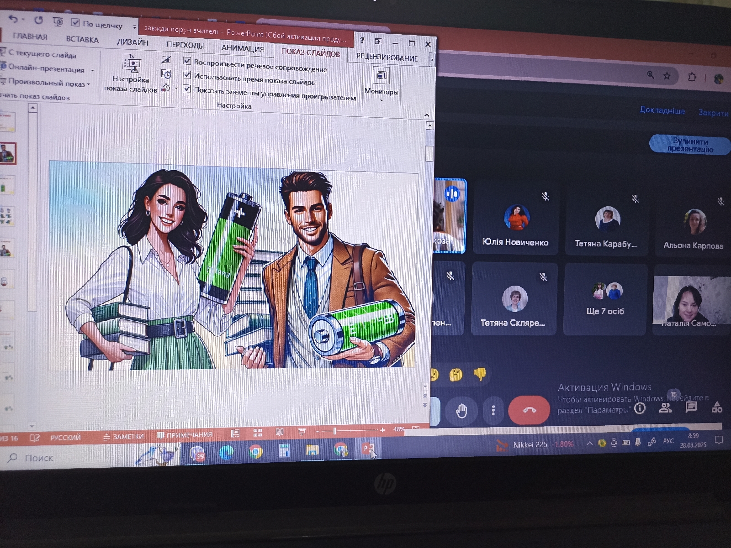Open Meet chat panel icon

point(691,407)
